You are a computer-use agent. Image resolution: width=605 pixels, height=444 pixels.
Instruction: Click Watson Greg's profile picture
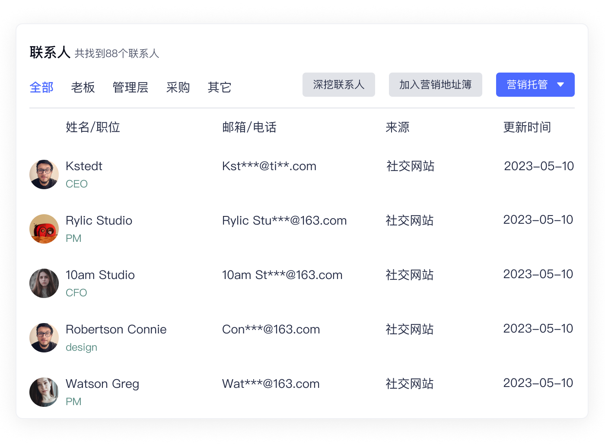44,392
